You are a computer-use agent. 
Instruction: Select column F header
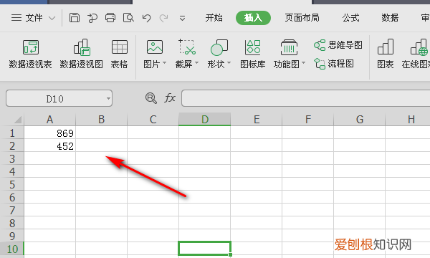pos(308,120)
